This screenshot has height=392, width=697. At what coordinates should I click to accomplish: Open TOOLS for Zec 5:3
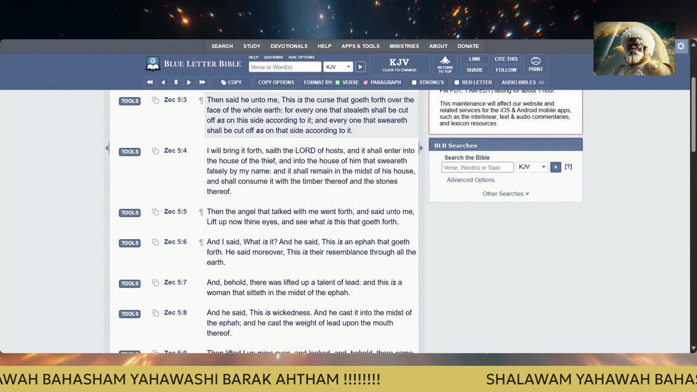130,101
